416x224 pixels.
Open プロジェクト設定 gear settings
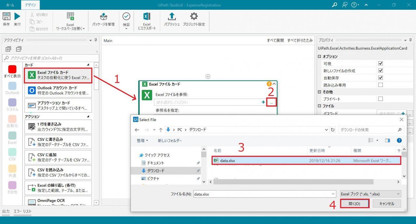[x=194, y=19]
